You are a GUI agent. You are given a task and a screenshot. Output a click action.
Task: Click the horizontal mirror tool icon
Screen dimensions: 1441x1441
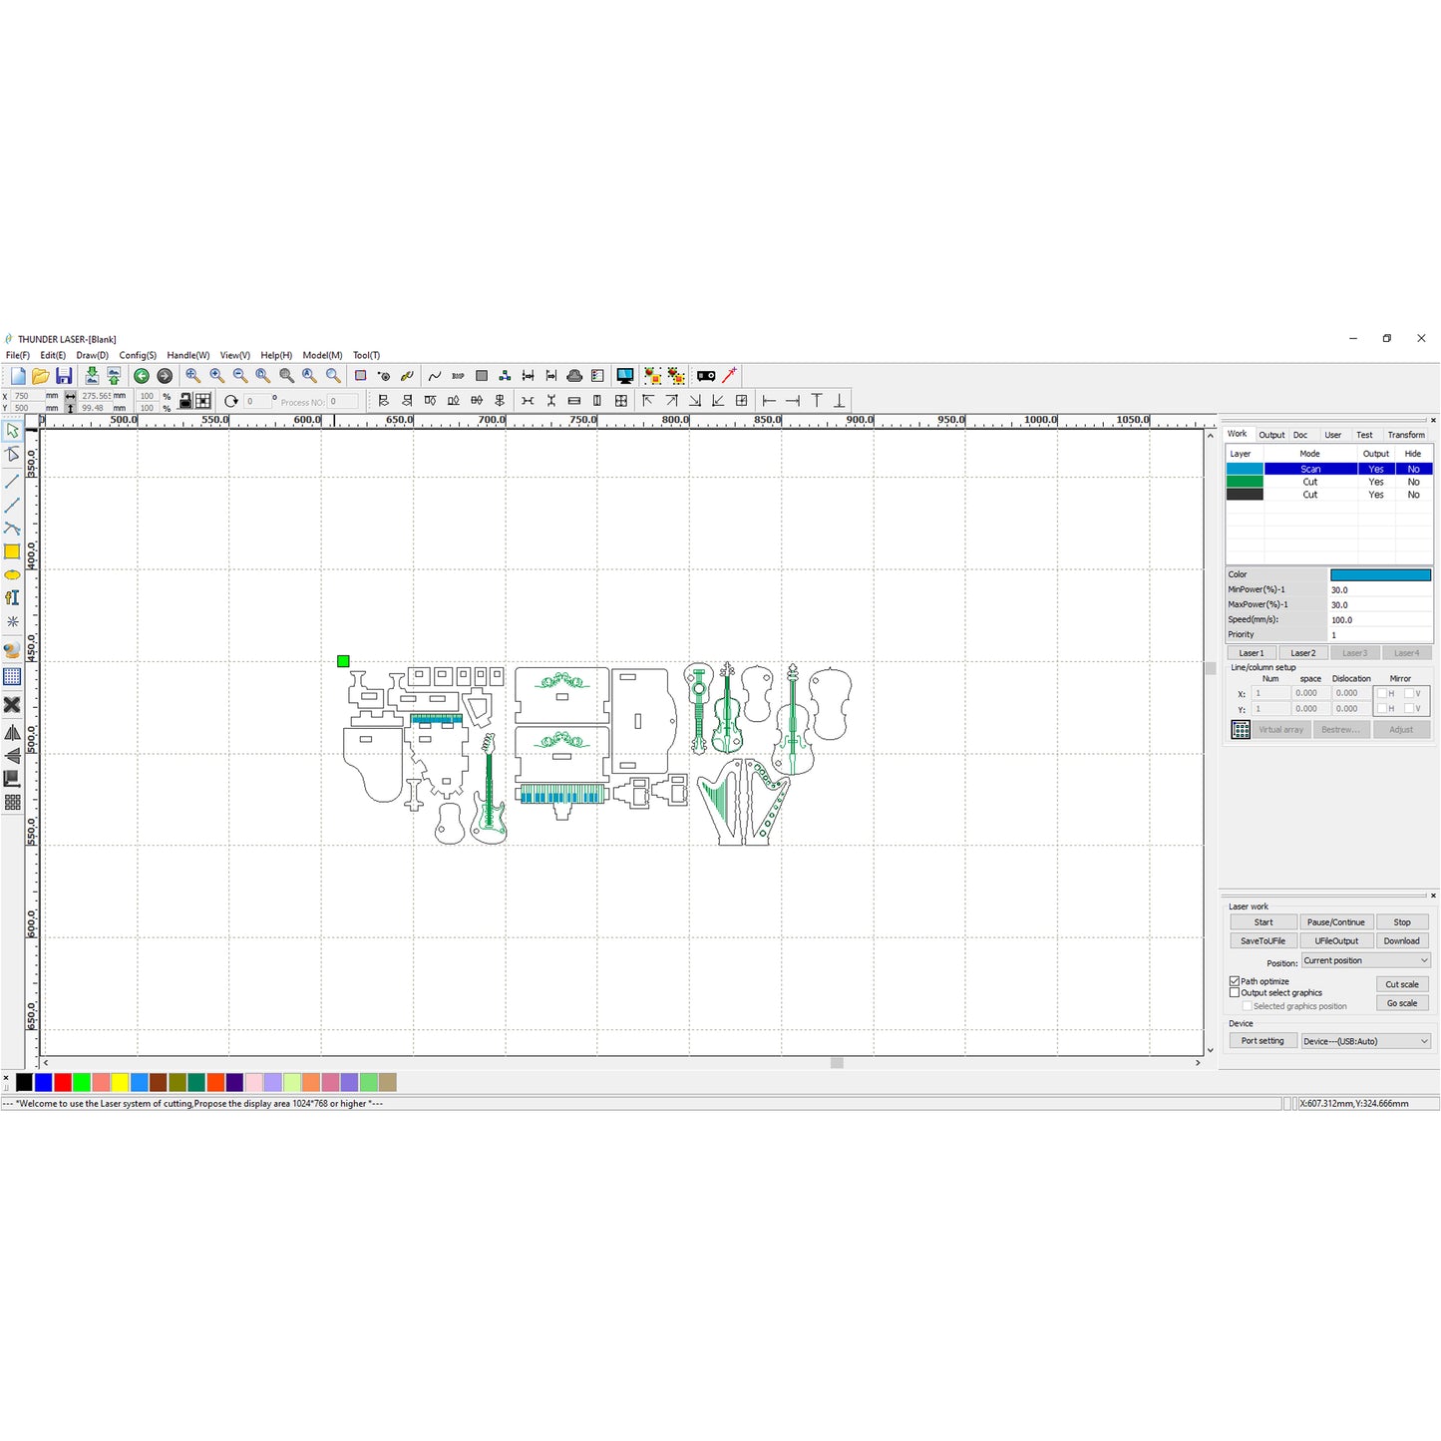click(12, 733)
